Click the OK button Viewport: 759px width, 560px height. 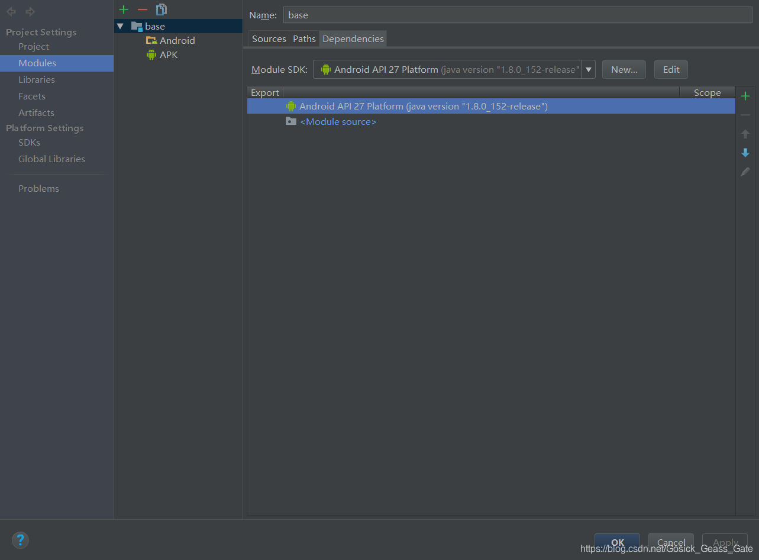(618, 542)
